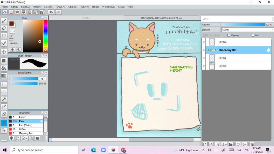Screen dimensions: 274x154
Task: Click the speech bubble toolbar icon
Action: [17, 12]
